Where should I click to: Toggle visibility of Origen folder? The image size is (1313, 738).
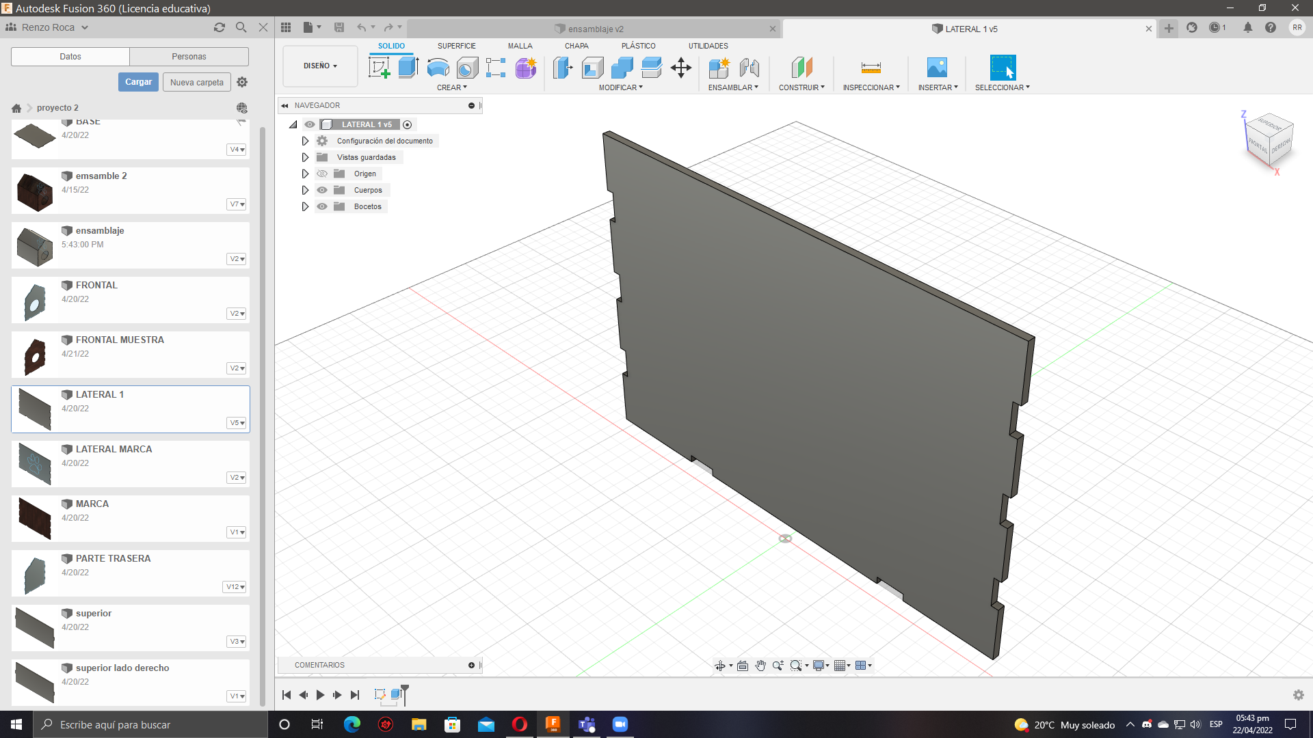pos(322,174)
